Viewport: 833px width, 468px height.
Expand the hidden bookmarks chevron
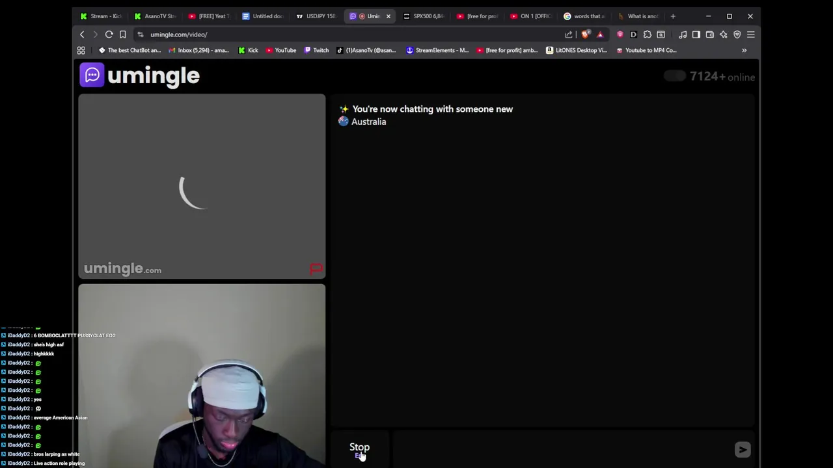744,50
